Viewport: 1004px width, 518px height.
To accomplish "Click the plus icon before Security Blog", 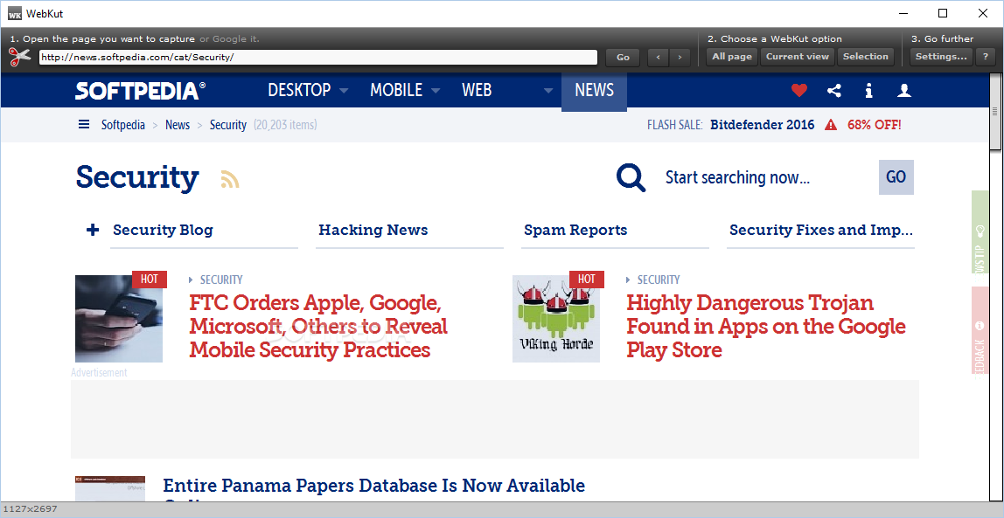I will tap(93, 231).
